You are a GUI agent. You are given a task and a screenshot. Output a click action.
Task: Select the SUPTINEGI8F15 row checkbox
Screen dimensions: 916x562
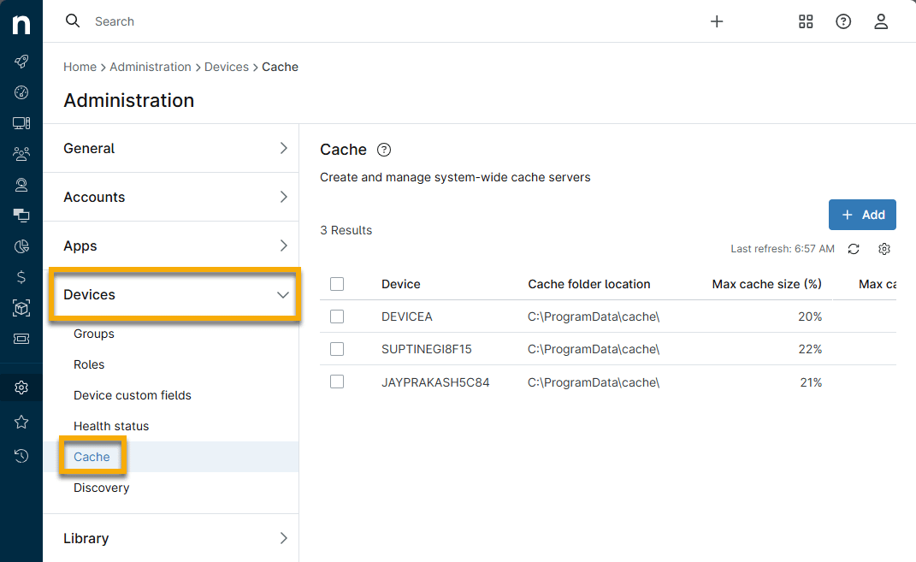click(337, 349)
